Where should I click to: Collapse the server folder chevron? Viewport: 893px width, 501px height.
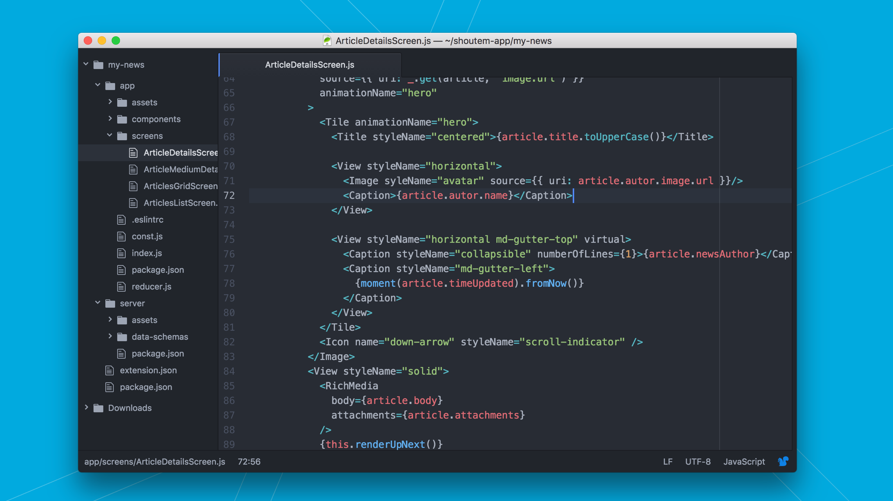(98, 303)
